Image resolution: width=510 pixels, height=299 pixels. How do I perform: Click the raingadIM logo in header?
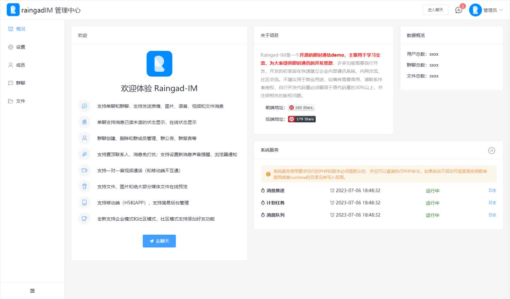tap(13, 10)
